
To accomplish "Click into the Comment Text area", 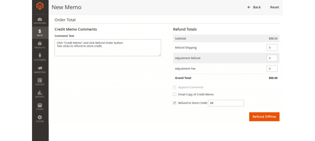I will coord(108,48).
